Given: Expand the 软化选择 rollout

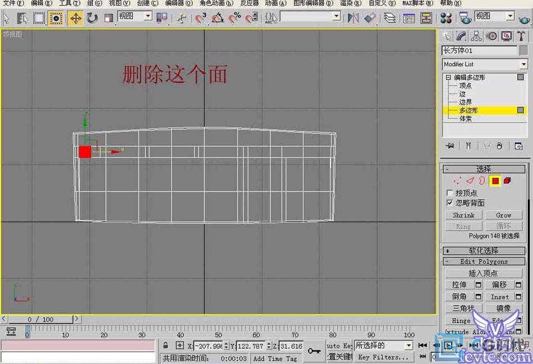Looking at the screenshot, I should [x=484, y=251].
